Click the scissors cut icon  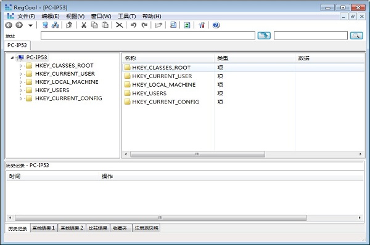[x=84, y=25]
